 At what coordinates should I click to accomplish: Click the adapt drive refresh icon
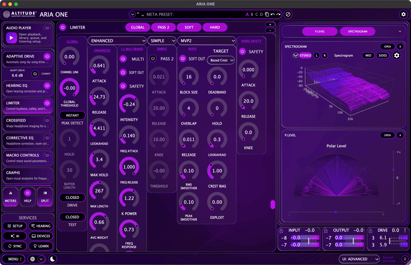click(35, 74)
